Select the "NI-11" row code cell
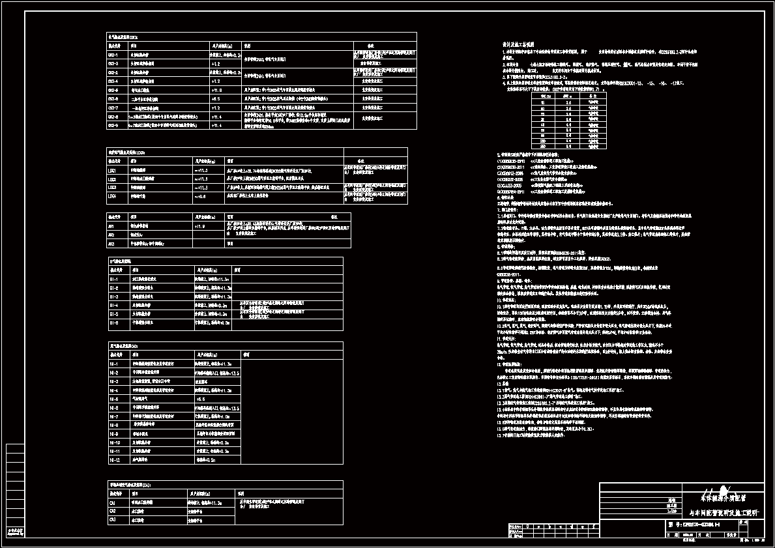Image resolution: width=775 pixels, height=548 pixels. [x=119, y=451]
